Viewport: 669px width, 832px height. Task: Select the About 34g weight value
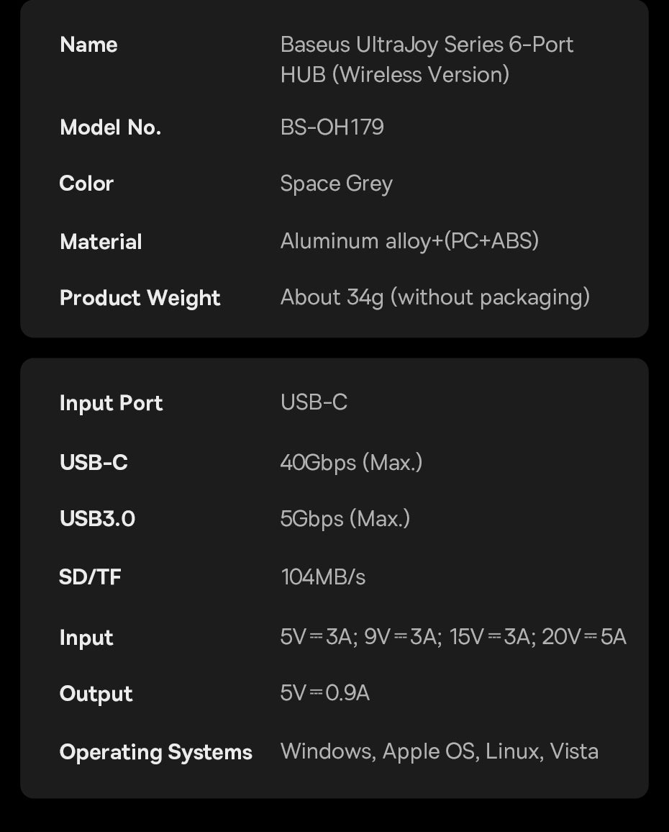tap(434, 297)
